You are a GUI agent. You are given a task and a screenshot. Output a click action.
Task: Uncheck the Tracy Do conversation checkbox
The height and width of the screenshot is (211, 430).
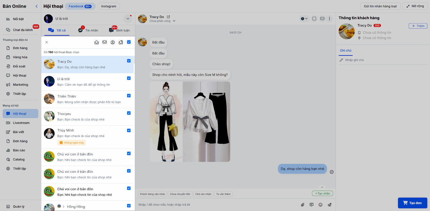click(x=129, y=61)
